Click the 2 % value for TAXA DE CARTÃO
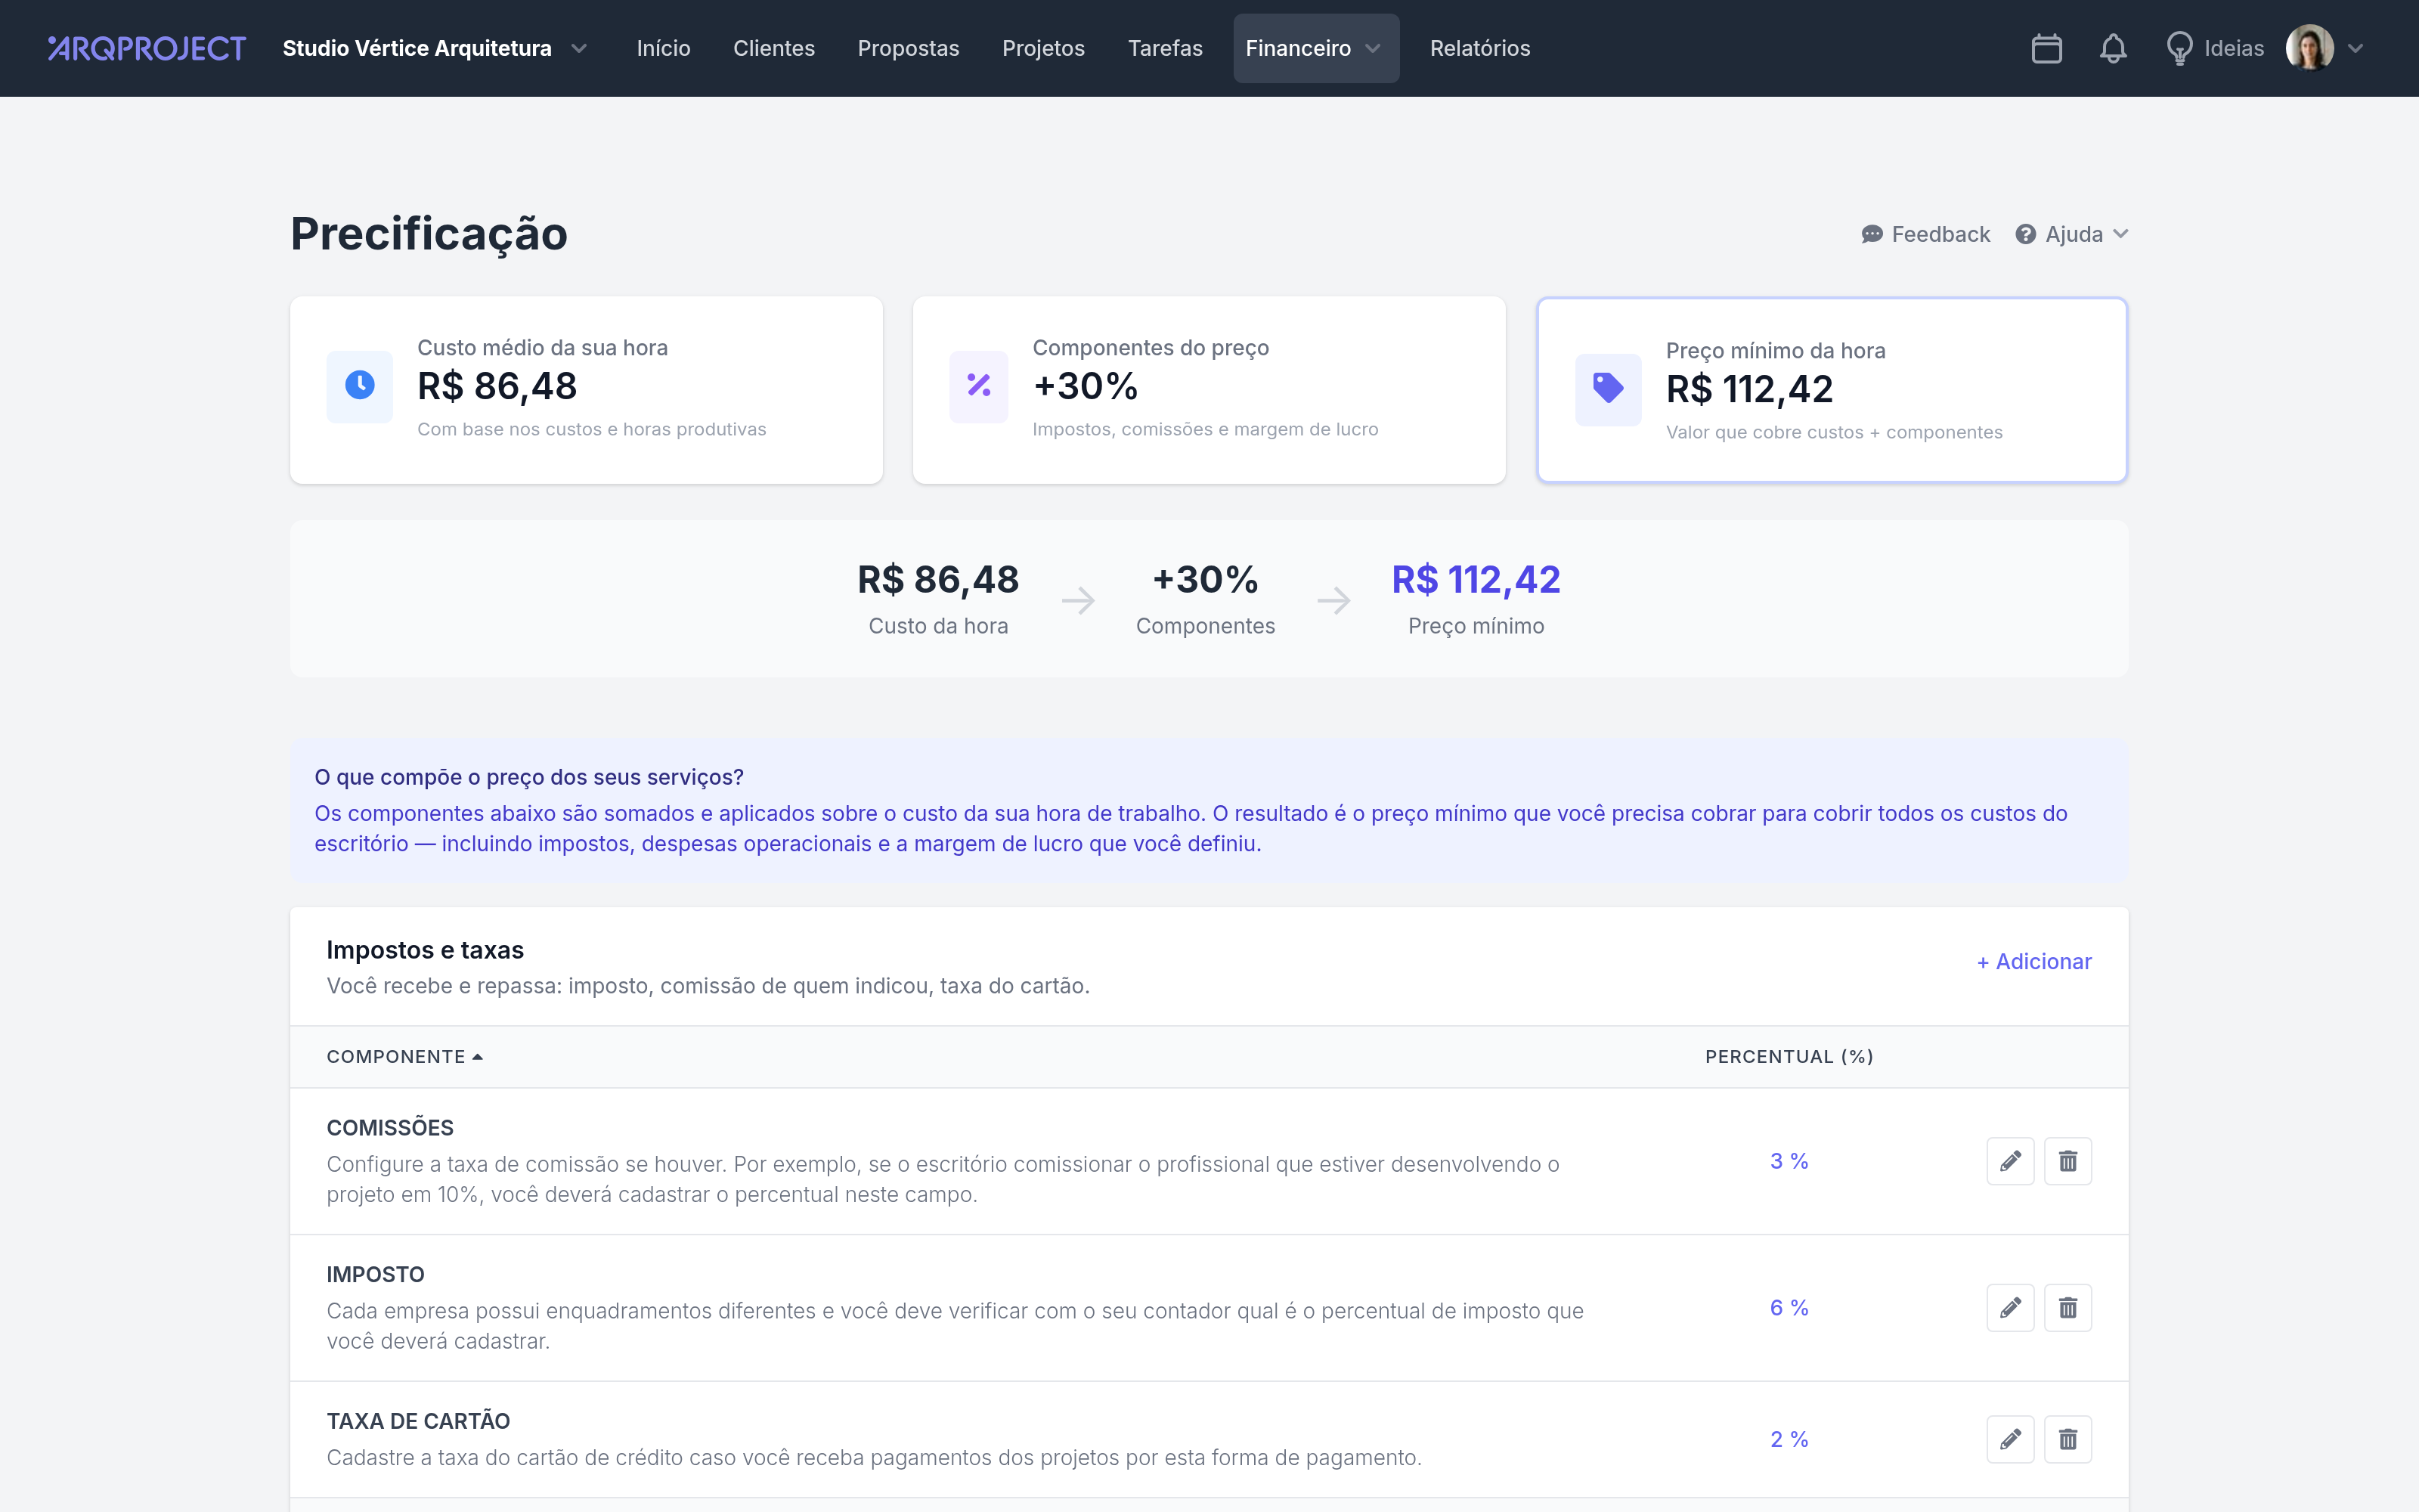 coord(1789,1439)
